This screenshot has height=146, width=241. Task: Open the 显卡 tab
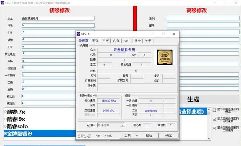click(137, 41)
